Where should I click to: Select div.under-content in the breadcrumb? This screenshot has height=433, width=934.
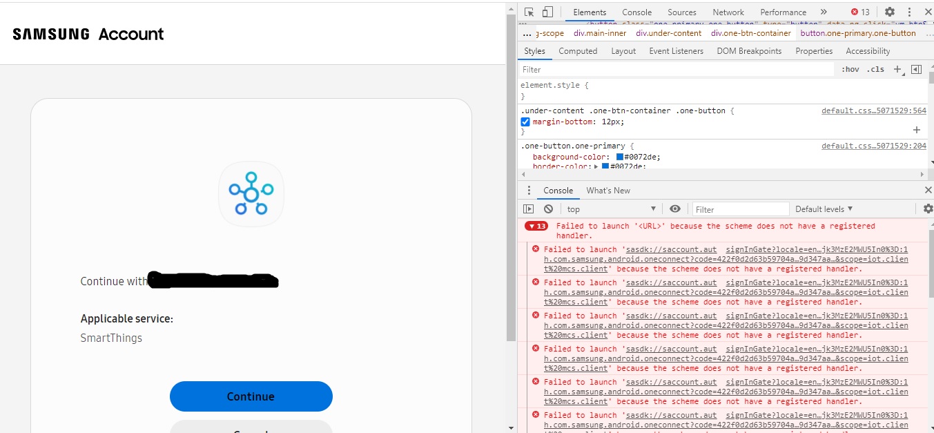[669, 33]
